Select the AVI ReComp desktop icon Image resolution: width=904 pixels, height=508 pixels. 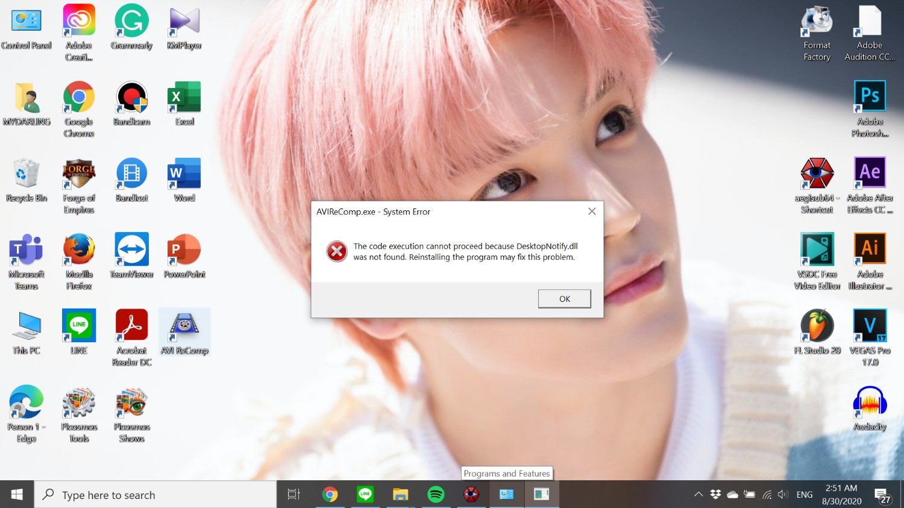[x=184, y=333]
